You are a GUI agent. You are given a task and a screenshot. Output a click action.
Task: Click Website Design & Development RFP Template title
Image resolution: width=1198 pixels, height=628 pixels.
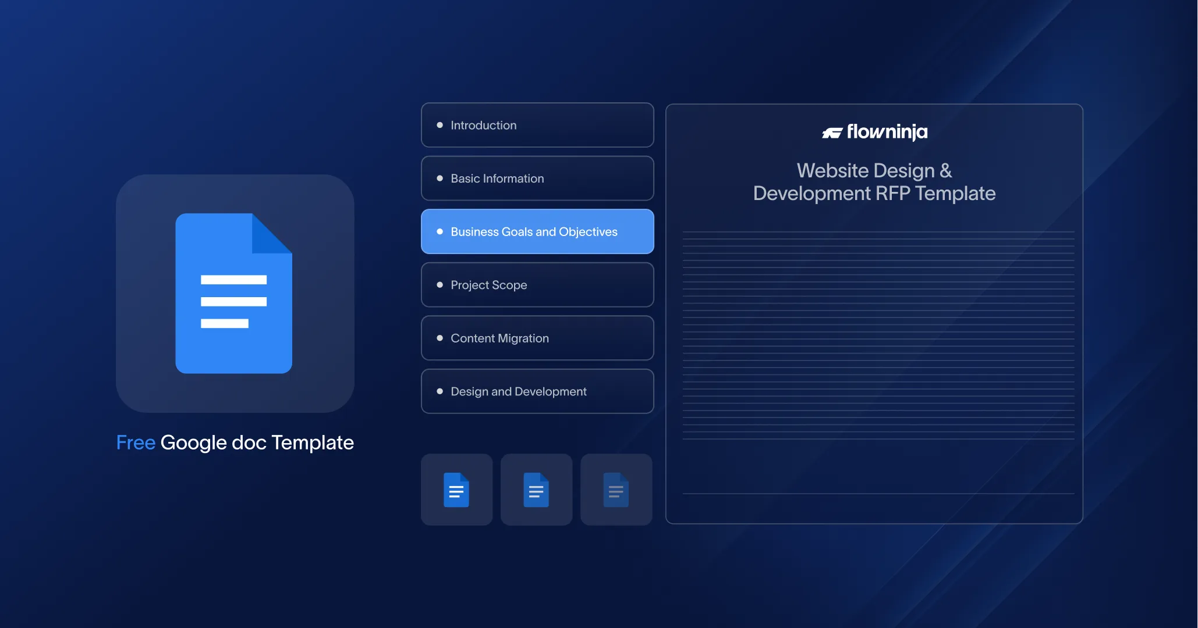(x=874, y=182)
